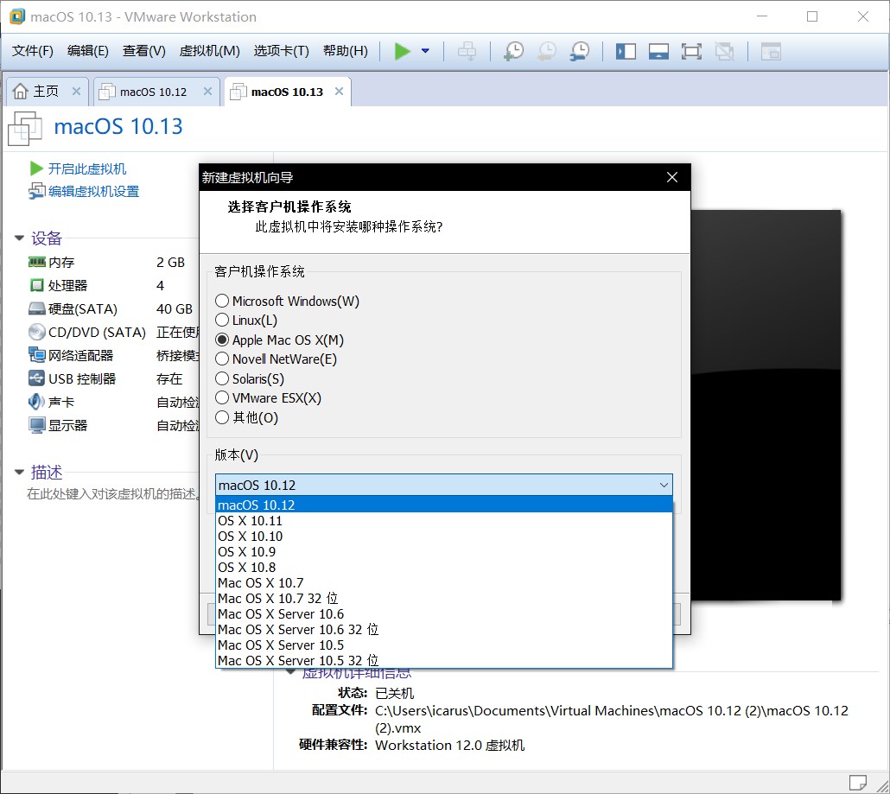Open the 帮助(H) menu

coord(345,51)
